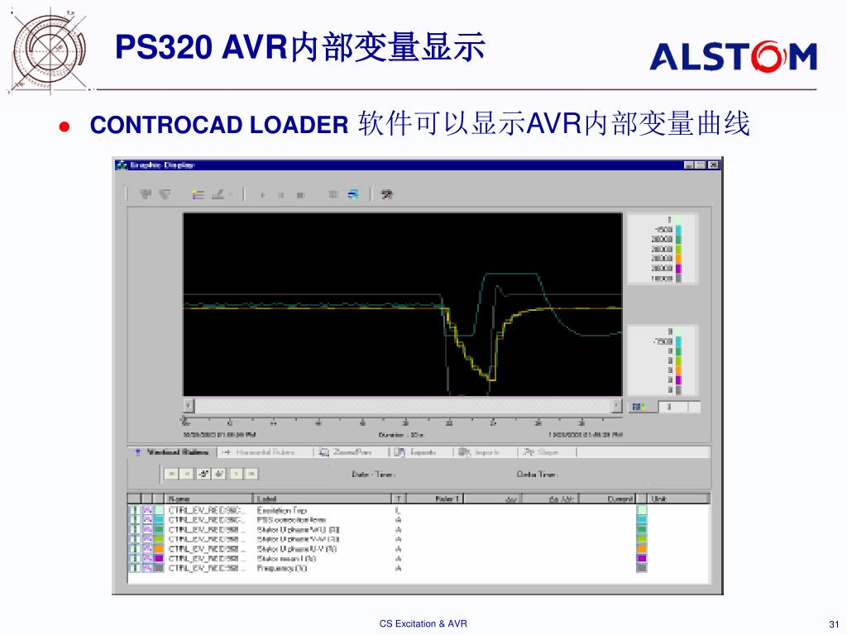Click the step-forward ruler navigation button

coord(236,474)
